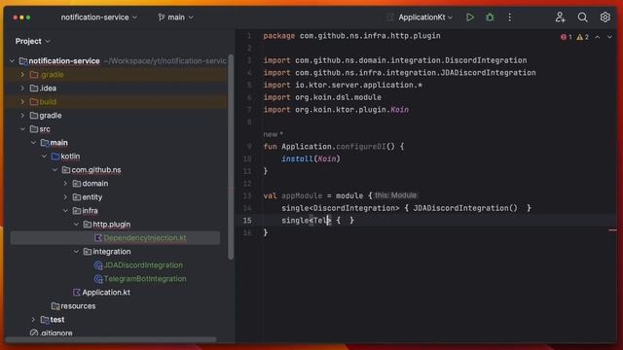Click 'configureDI' function name in code
Image resolution: width=623 pixels, height=350 pixels.
[x=361, y=147]
